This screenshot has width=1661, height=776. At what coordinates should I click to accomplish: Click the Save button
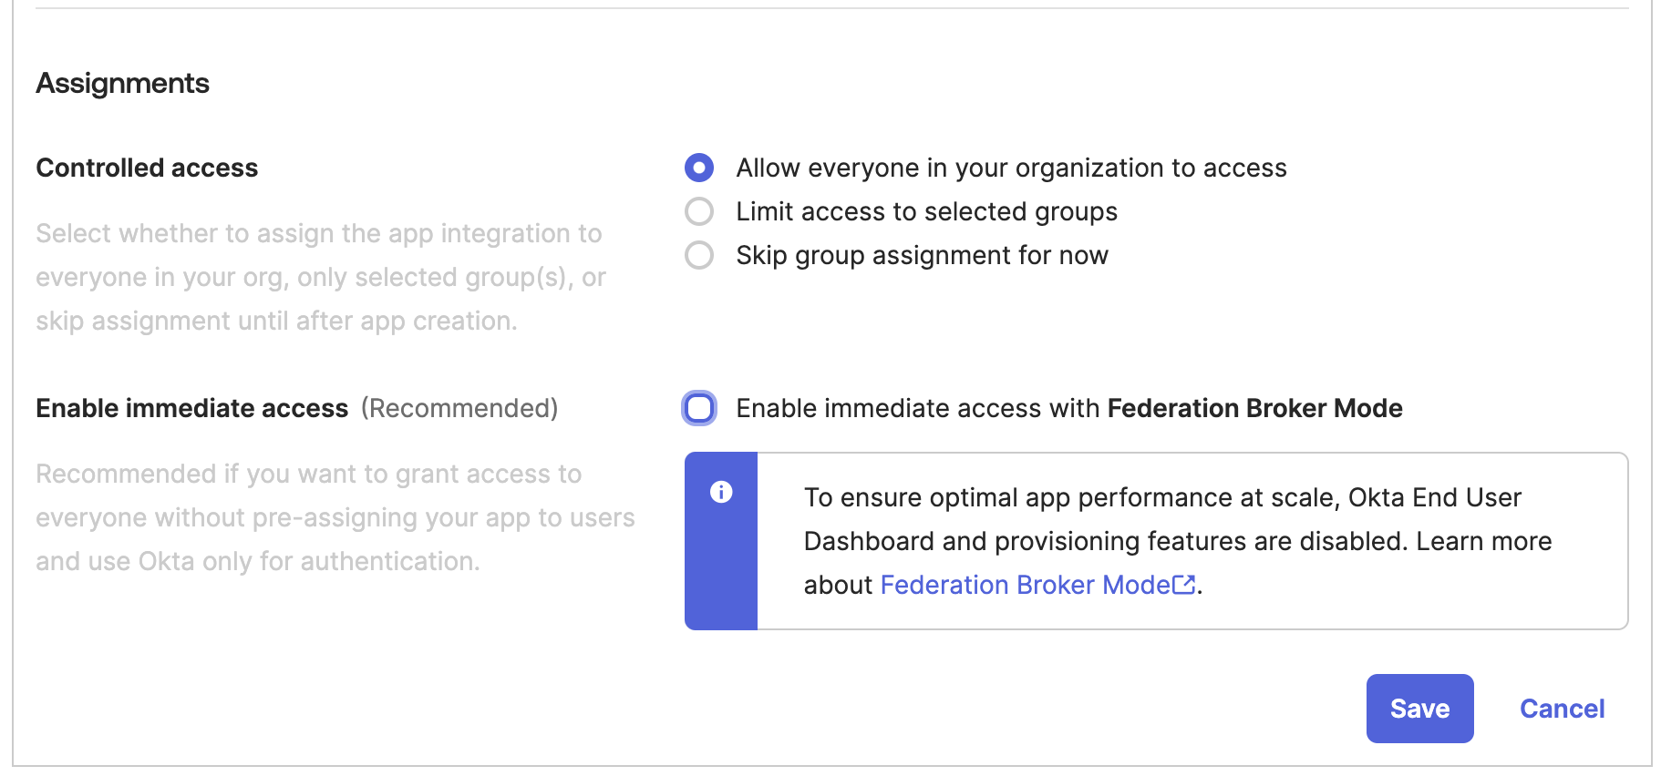[x=1419, y=709]
